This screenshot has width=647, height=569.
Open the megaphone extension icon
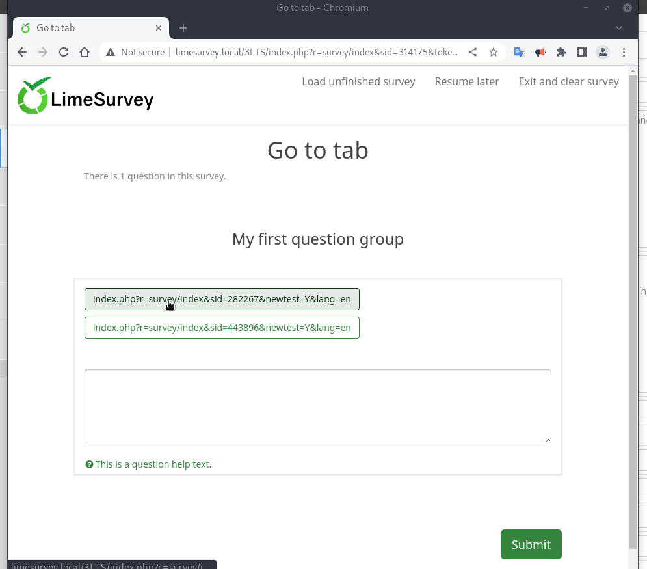540,52
